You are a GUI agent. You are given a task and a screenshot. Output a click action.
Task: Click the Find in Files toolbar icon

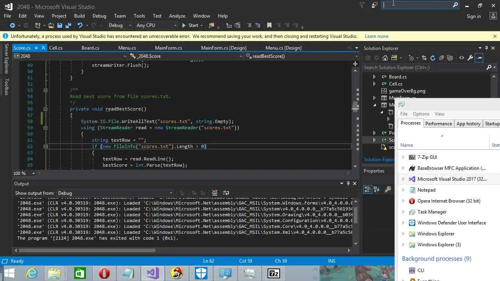pos(211,25)
